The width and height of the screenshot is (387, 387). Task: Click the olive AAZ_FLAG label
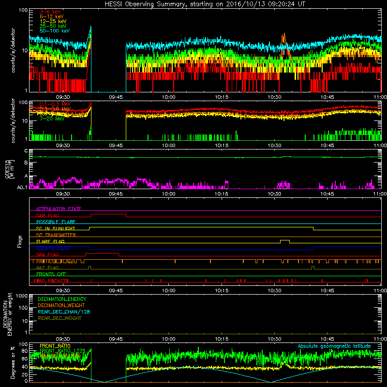click(x=47, y=268)
